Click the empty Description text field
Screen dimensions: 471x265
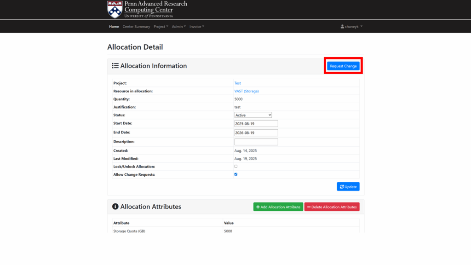click(256, 142)
